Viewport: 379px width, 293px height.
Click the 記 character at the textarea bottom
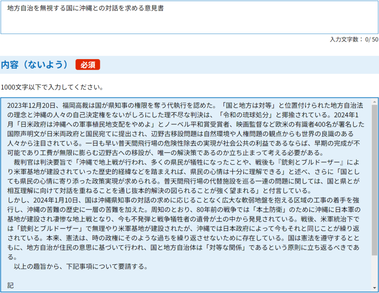[x=10, y=285]
